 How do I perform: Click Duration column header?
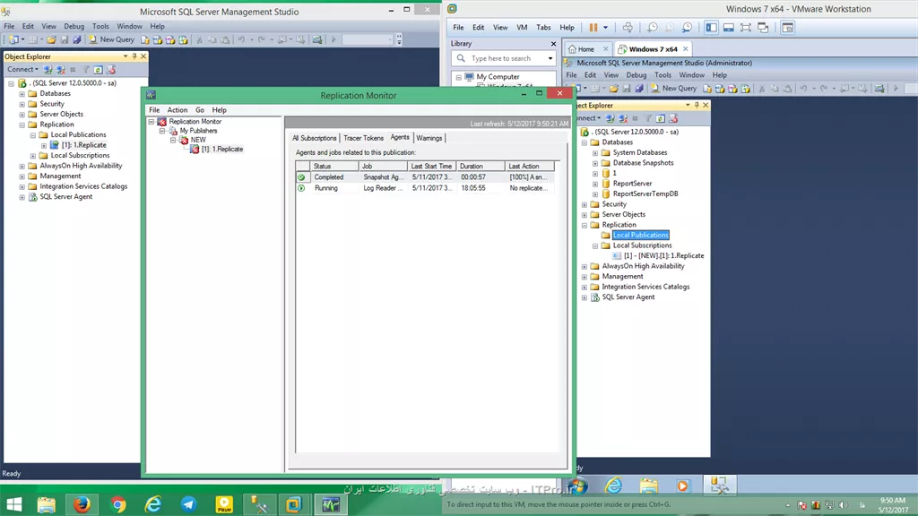point(481,166)
